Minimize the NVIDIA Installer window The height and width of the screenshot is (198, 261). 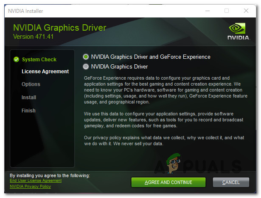pos(208,11)
